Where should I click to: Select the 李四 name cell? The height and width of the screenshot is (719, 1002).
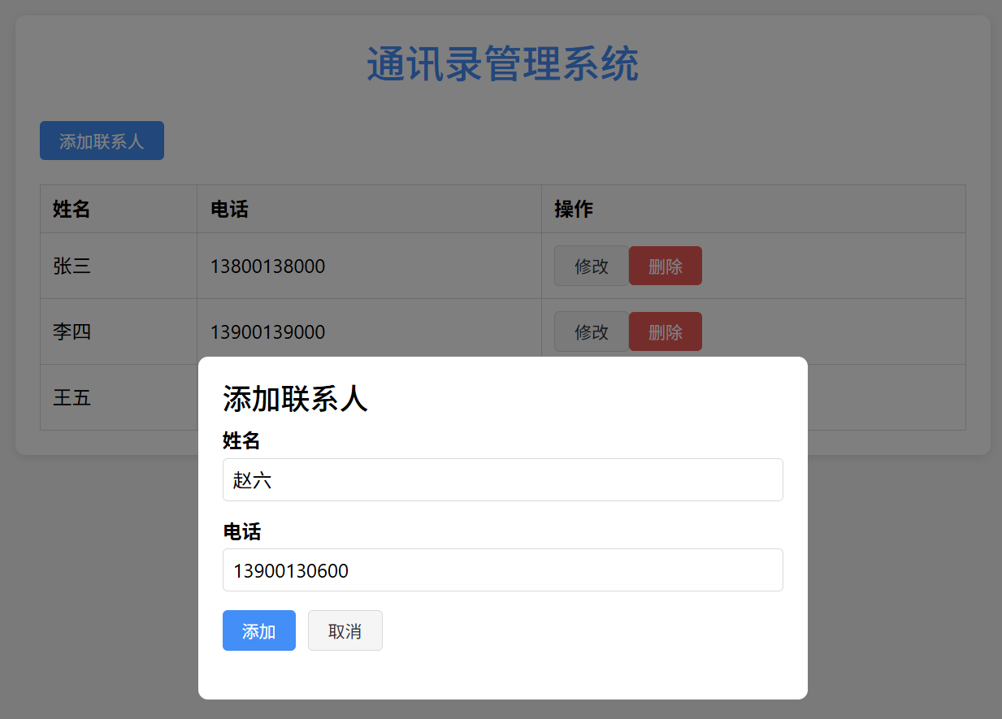tap(119, 331)
